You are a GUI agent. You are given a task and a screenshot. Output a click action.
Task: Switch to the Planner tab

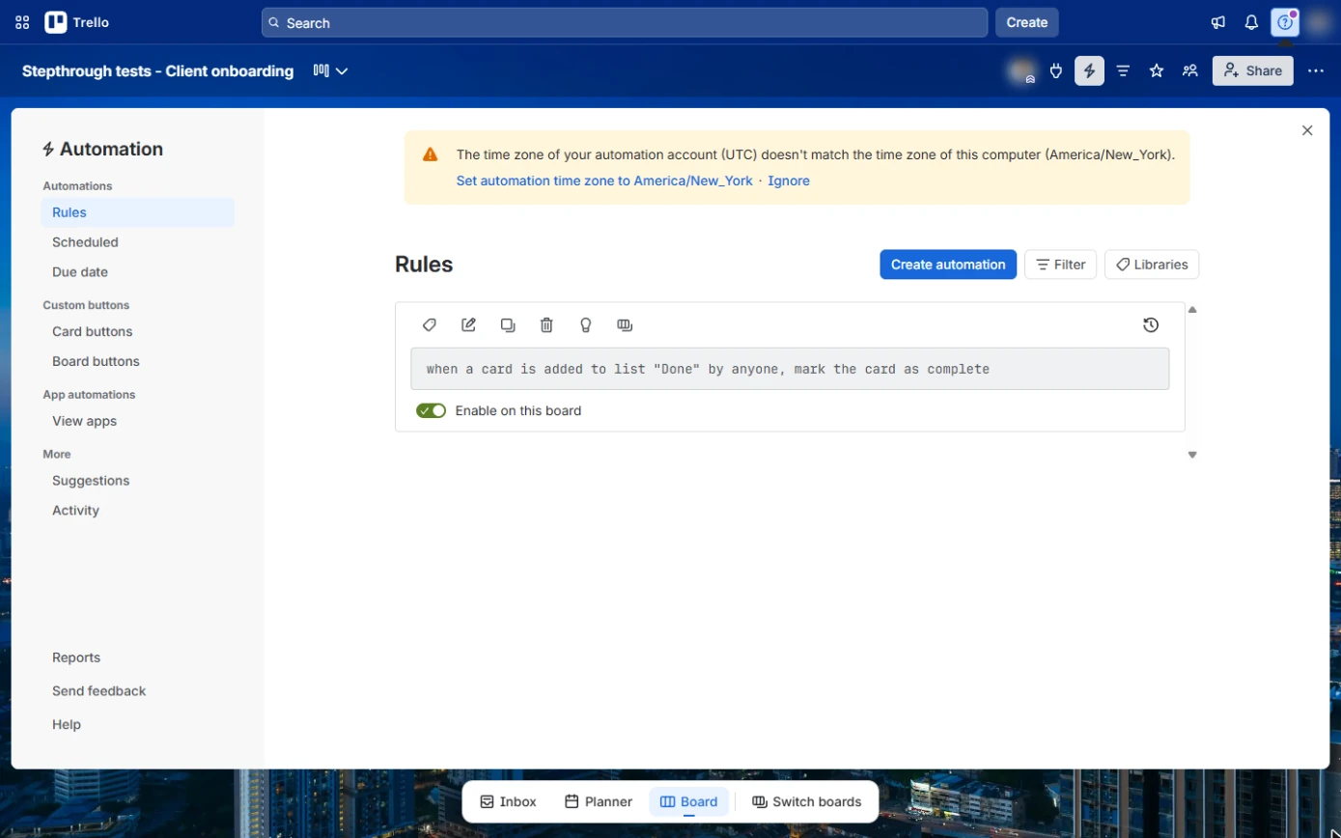point(599,801)
